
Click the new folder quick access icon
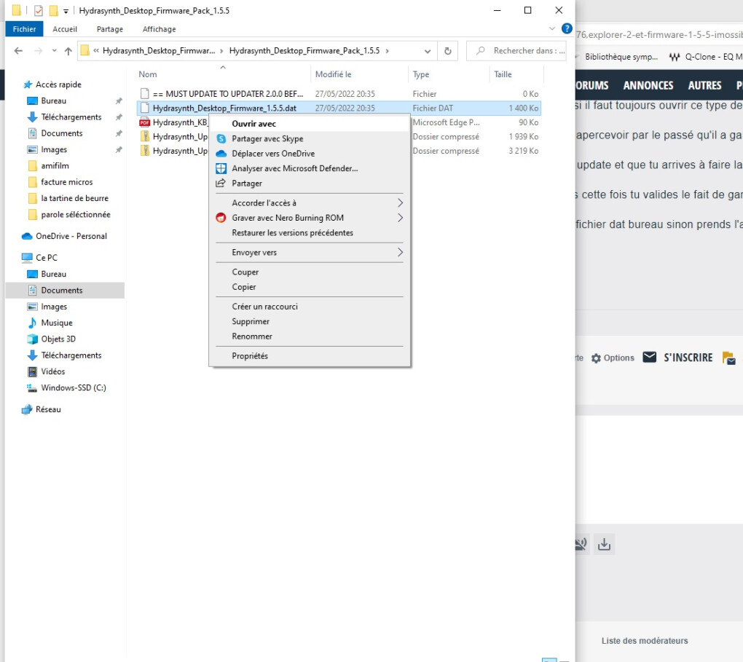[x=54, y=10]
